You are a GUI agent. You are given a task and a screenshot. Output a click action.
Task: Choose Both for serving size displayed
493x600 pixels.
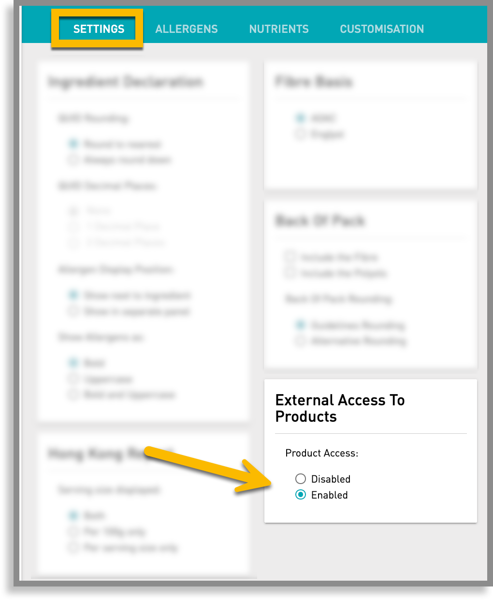coord(73,515)
